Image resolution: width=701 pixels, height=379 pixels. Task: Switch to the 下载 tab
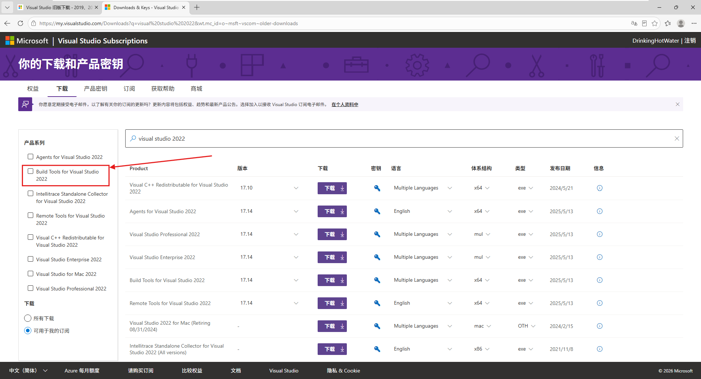[62, 89]
